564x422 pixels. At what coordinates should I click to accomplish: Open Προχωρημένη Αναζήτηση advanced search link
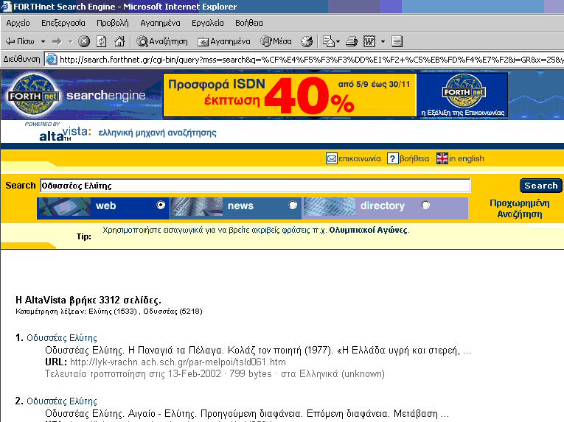click(520, 208)
